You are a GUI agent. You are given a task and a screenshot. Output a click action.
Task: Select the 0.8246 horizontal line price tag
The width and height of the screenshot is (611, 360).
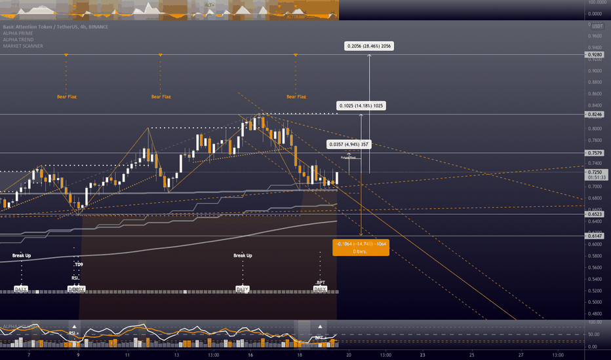(595, 115)
